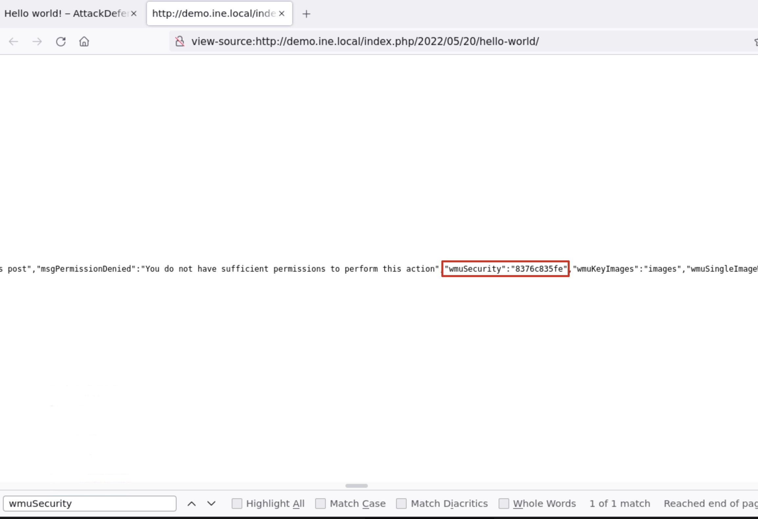Enable Whole Words matching
The height and width of the screenshot is (519, 758).
(x=504, y=503)
